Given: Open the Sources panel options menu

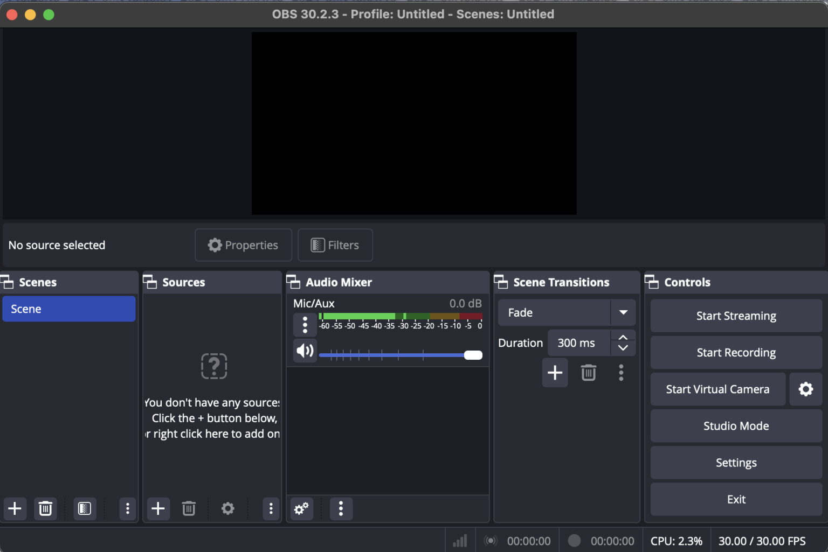Looking at the screenshot, I should click(271, 508).
